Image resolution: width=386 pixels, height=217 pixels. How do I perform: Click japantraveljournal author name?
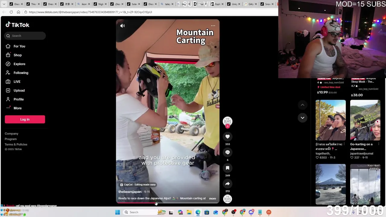point(362,153)
